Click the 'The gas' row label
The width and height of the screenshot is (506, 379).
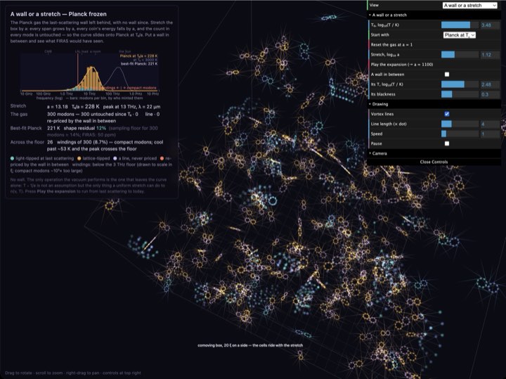coord(19,115)
